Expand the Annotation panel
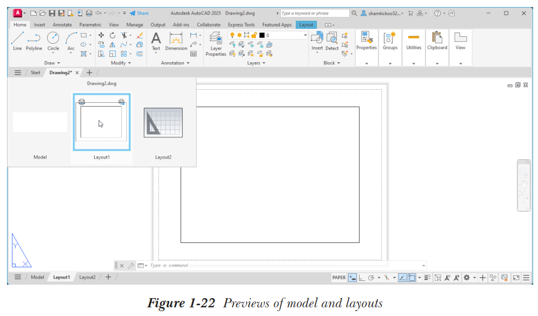 [175, 63]
